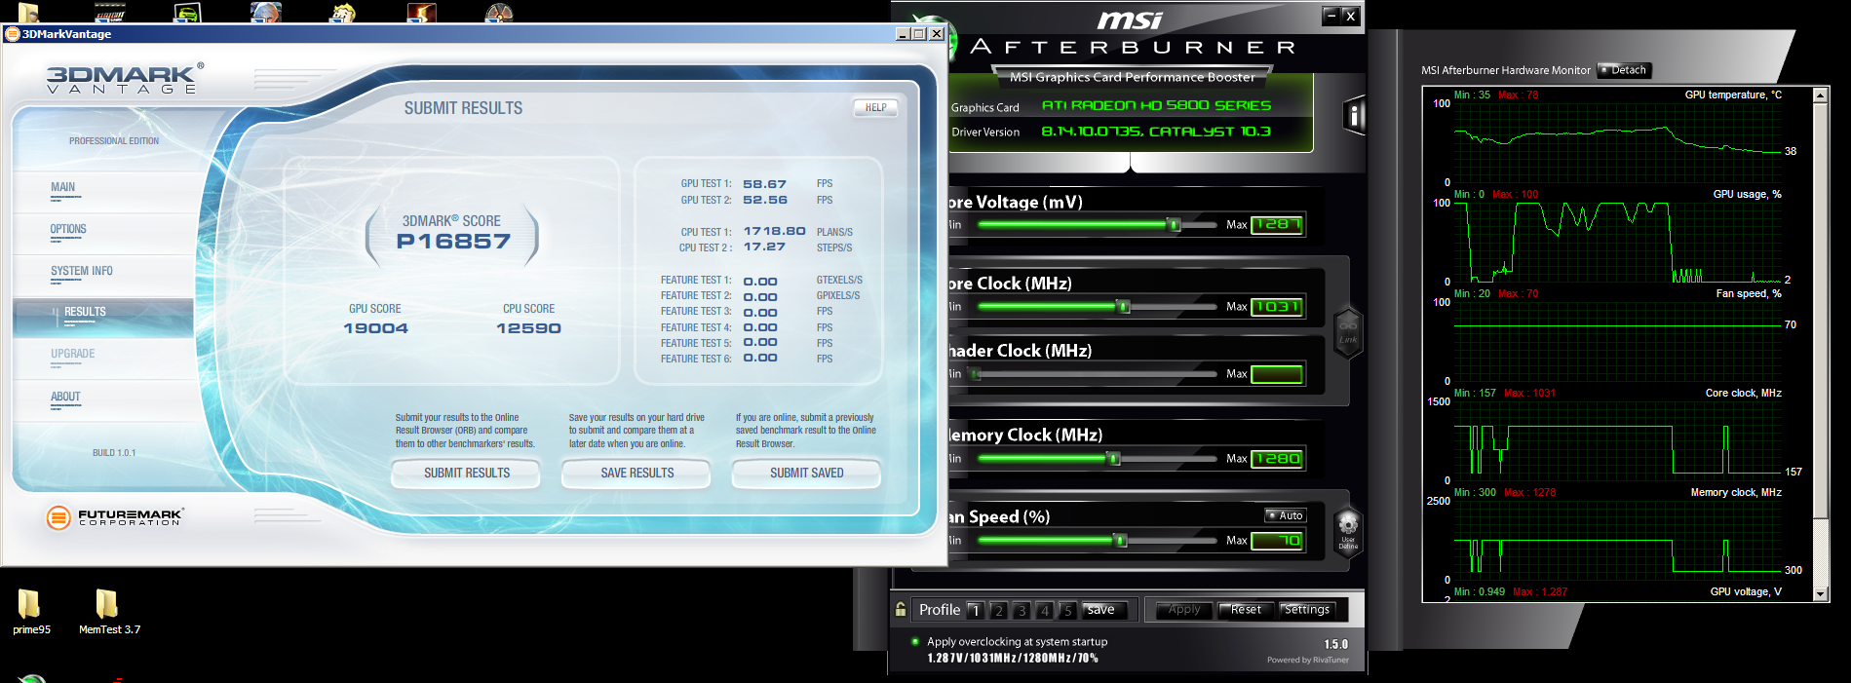Click the CPU score value 12590
1851x683 pixels.
click(528, 328)
